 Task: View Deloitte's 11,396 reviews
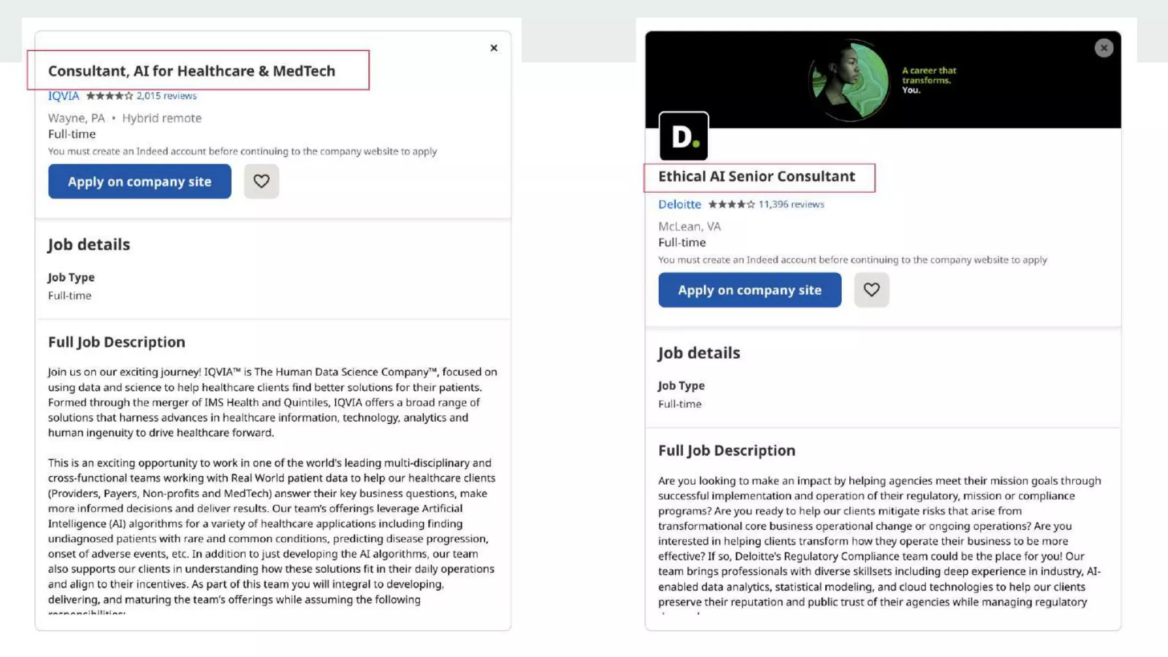point(791,204)
